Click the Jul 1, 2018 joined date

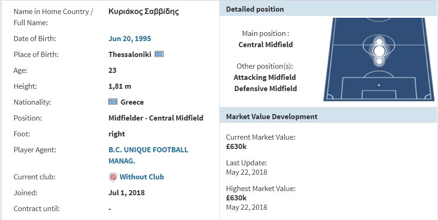(x=127, y=192)
